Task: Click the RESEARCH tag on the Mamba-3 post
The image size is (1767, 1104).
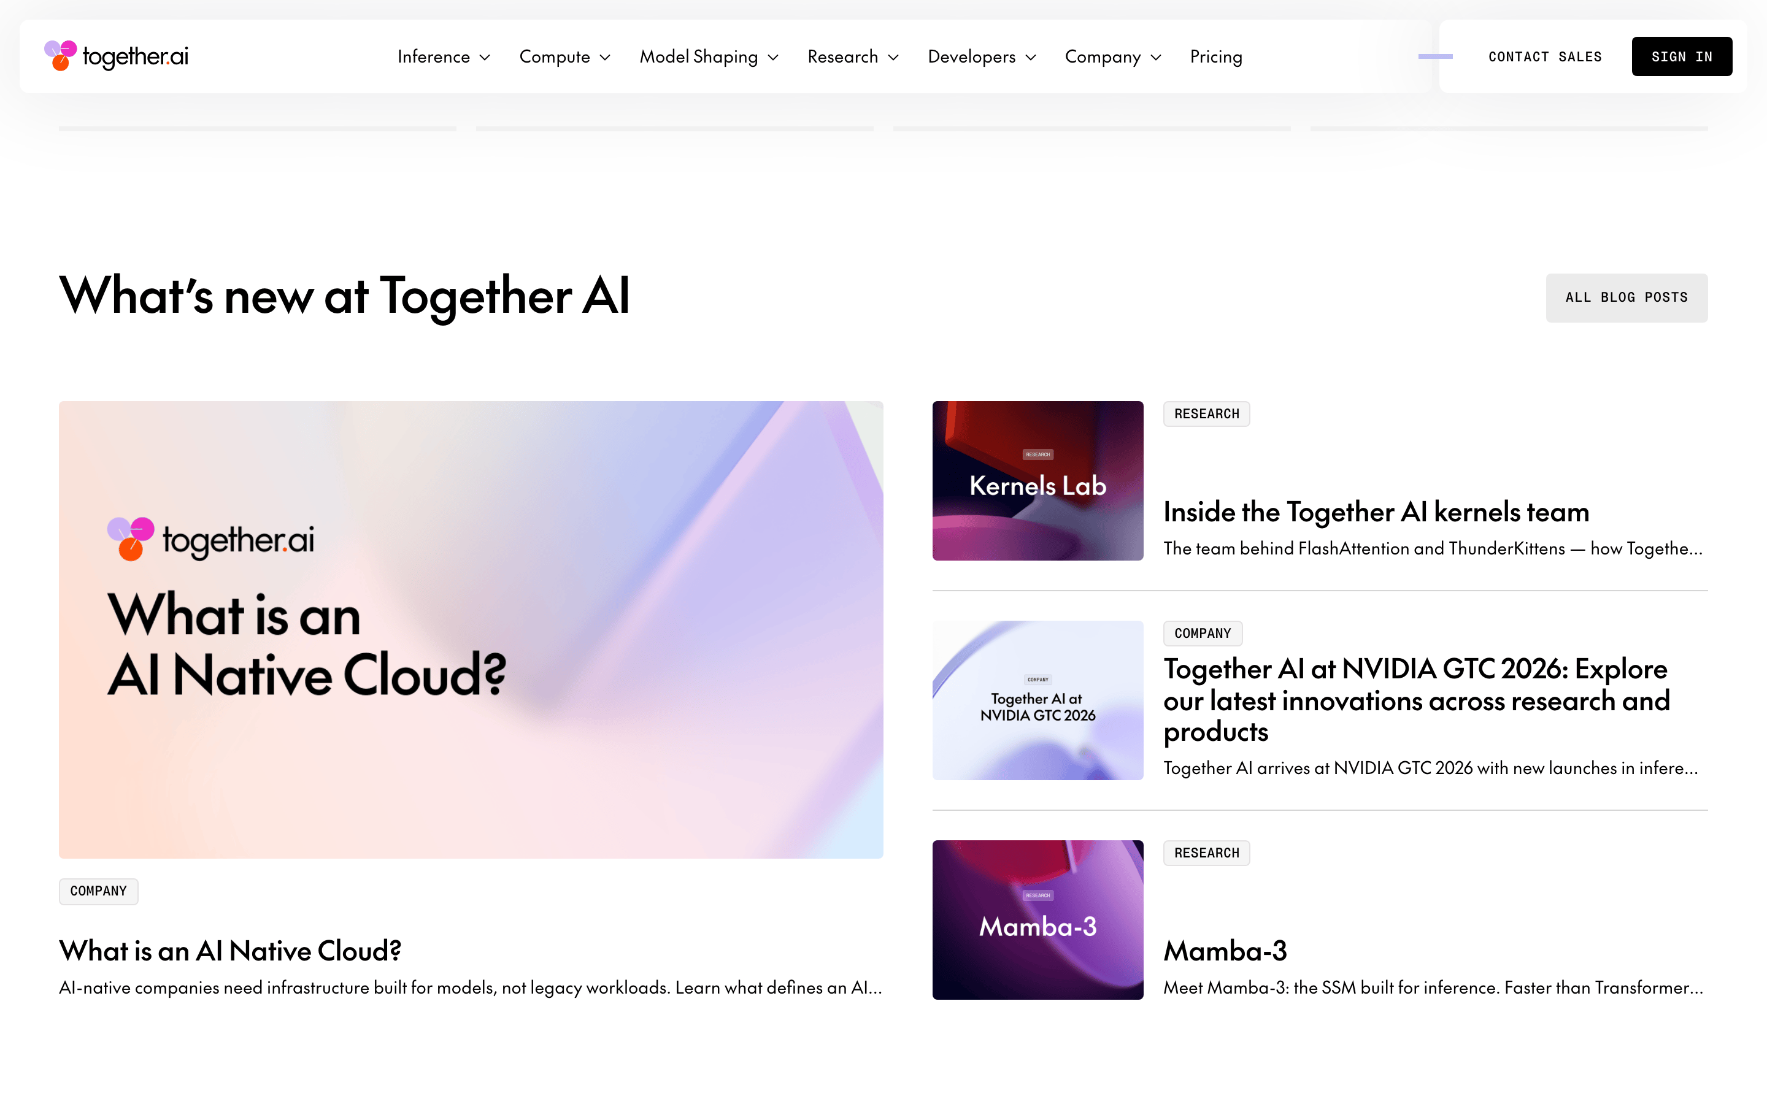Action: (x=1206, y=853)
